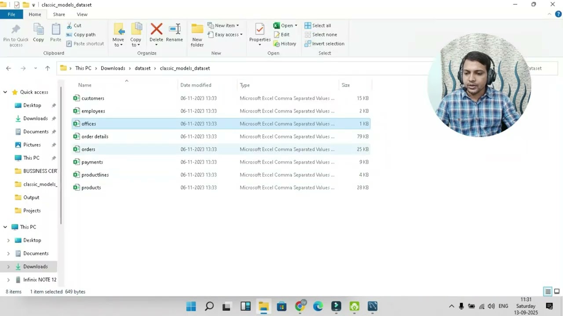This screenshot has width=563, height=316.
Task: Create a New folder
Action: 197,35
